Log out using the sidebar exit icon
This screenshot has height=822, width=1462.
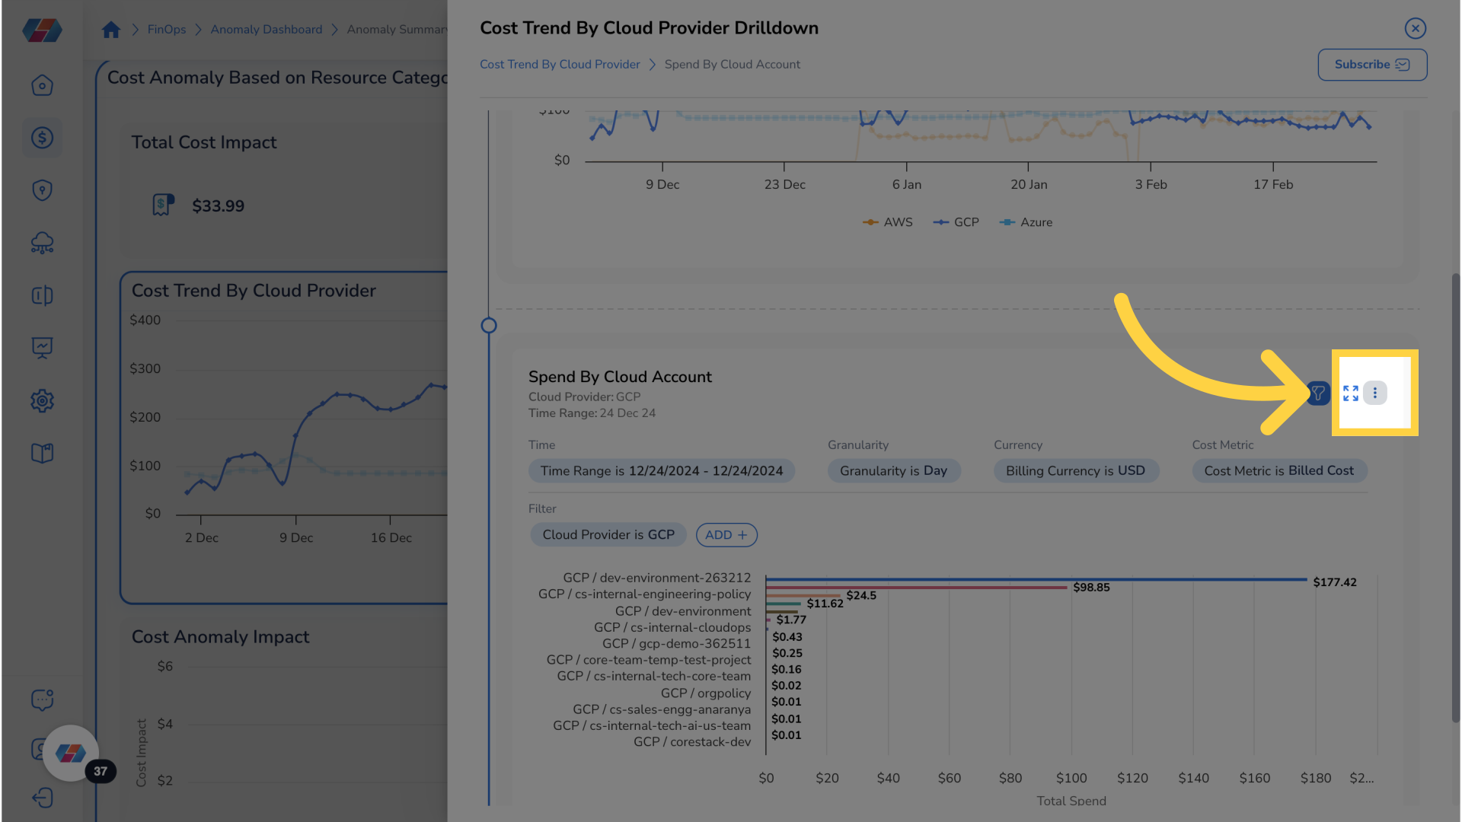point(42,798)
